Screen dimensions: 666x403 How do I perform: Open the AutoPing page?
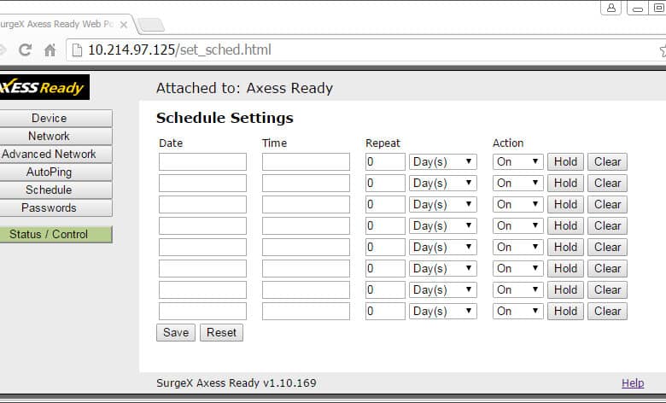point(55,172)
